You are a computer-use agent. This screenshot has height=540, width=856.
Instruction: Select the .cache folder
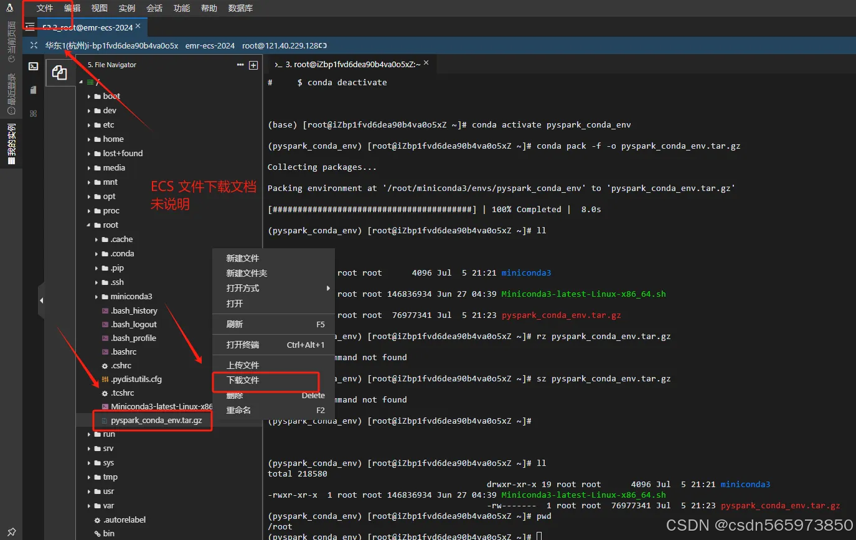[121, 240]
